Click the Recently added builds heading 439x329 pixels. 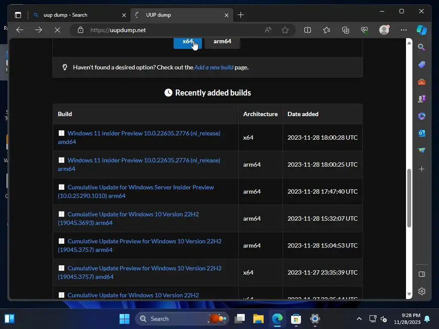click(x=207, y=93)
